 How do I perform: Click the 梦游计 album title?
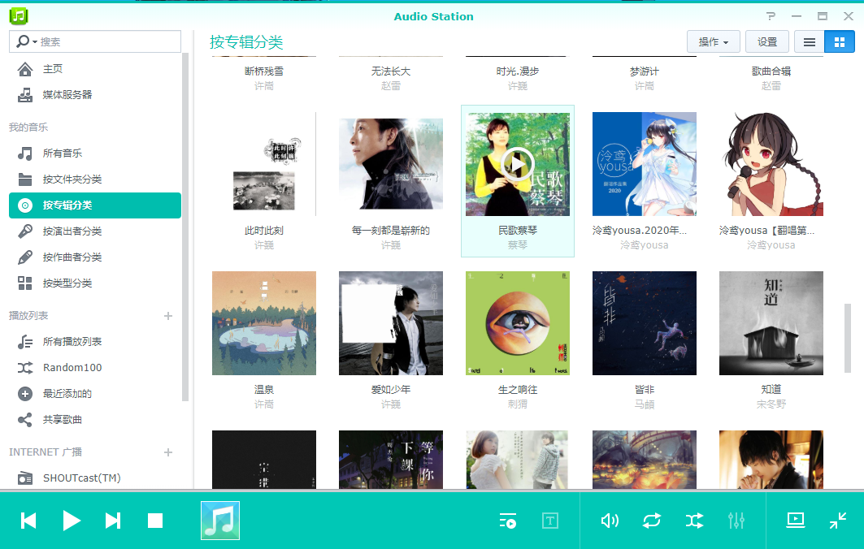645,71
